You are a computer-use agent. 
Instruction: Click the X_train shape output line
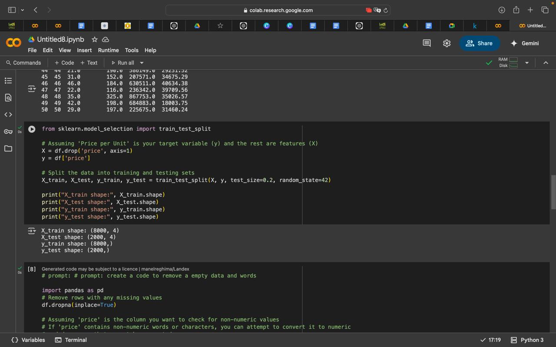tap(80, 231)
